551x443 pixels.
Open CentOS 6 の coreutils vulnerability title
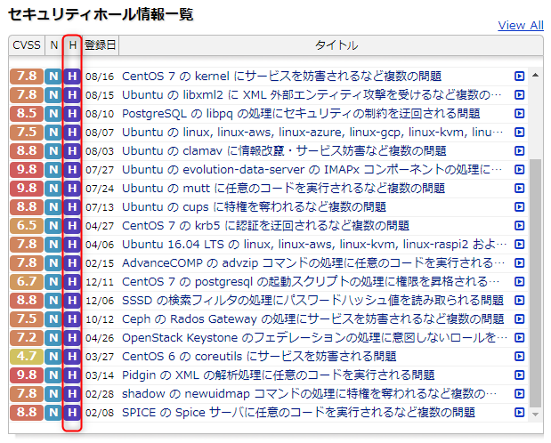click(259, 357)
